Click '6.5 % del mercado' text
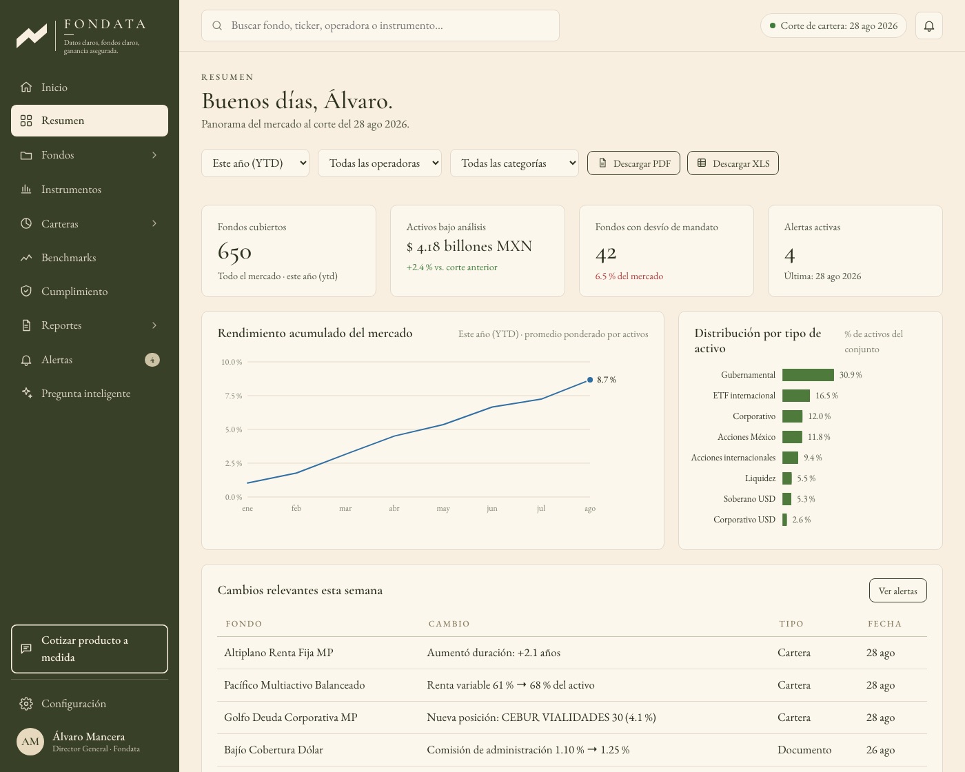 (x=629, y=276)
